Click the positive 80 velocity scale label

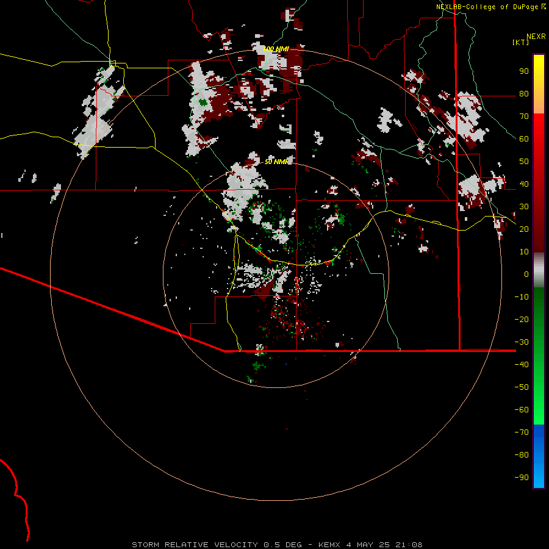click(x=524, y=94)
